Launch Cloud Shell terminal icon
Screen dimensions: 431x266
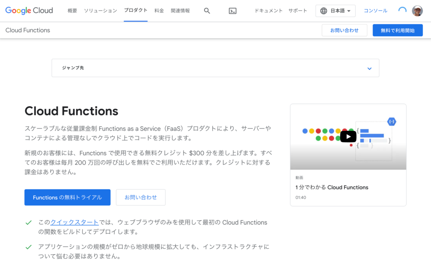(x=232, y=11)
